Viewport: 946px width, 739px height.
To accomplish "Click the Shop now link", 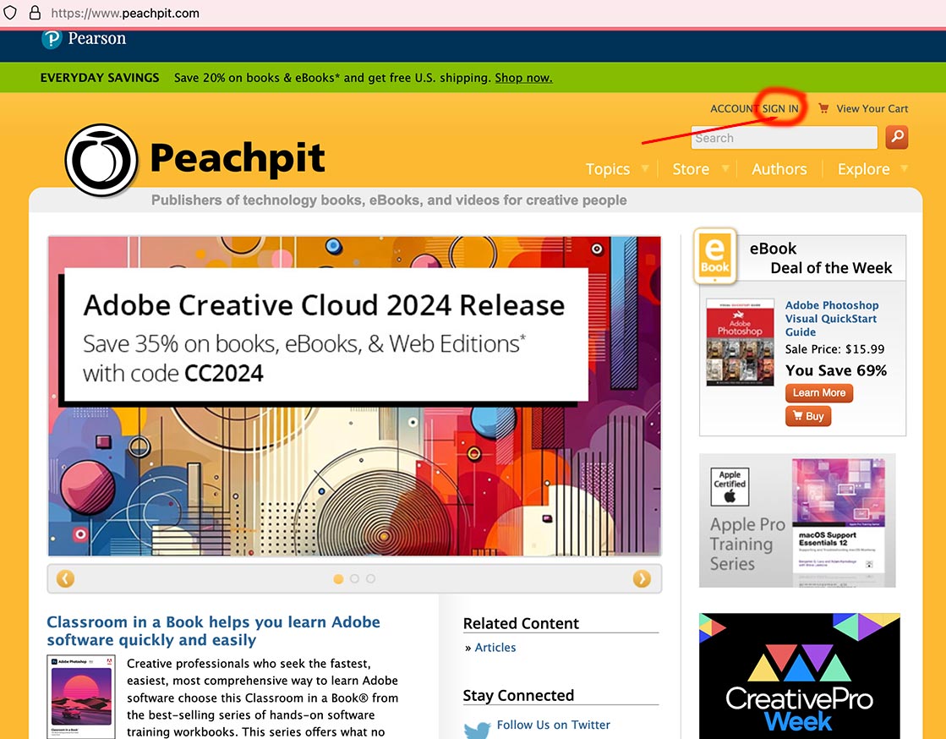I will point(523,78).
